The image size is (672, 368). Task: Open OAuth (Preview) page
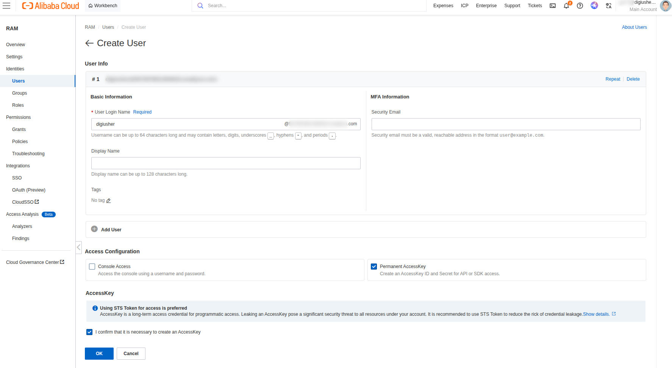[x=29, y=190]
